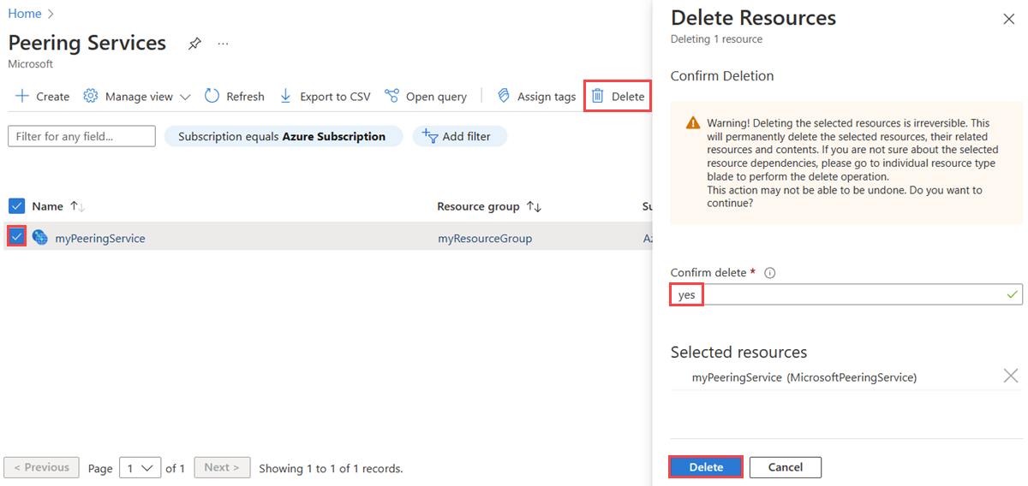Click the 'Selected resources' heading

(738, 352)
